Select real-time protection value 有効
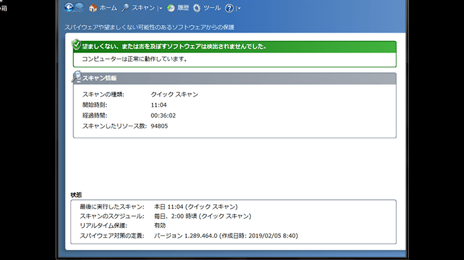Viewport: 464px width, 260px height. (x=160, y=225)
